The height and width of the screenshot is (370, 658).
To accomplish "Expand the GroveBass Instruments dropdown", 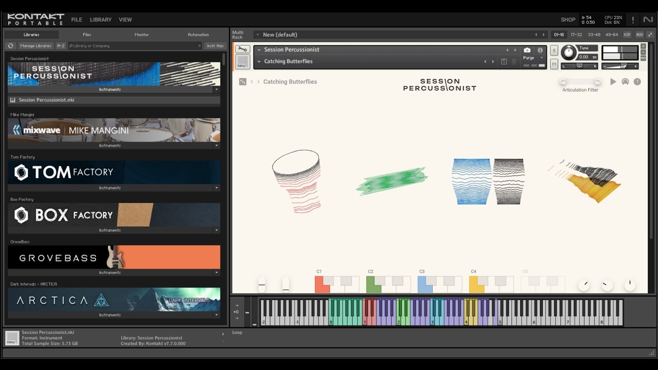I will coord(216,273).
